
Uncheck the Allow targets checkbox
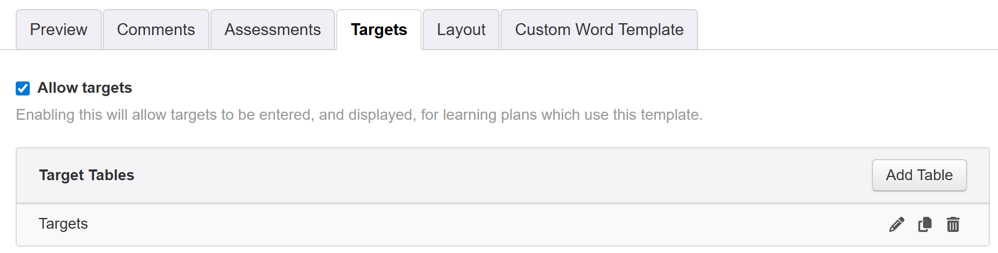point(23,88)
